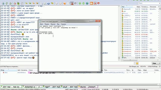Click the red curved-arrow toolbar icon
This screenshot has height=90, width=161.
pyautogui.click(x=99, y=3)
